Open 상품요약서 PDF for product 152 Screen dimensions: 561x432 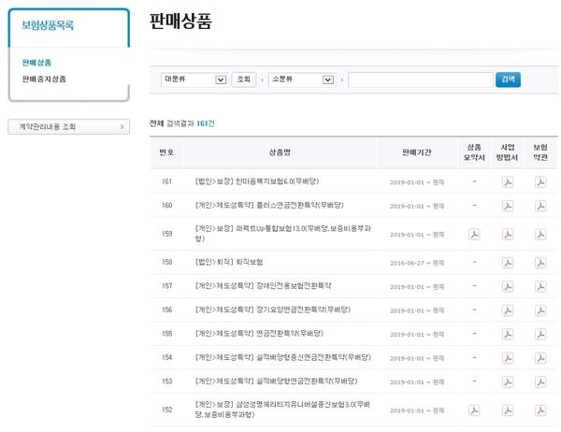click(474, 410)
